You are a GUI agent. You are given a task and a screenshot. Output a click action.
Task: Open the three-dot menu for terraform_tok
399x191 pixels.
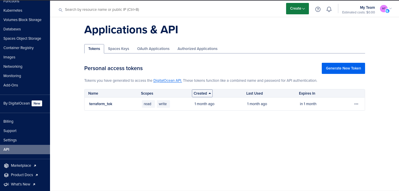coord(356,104)
